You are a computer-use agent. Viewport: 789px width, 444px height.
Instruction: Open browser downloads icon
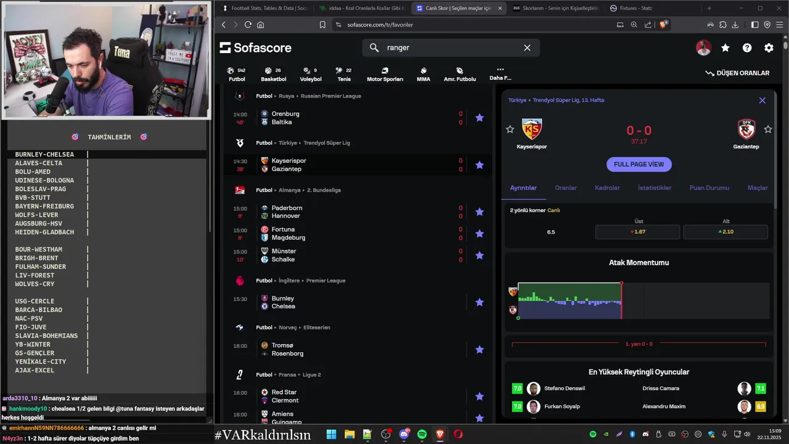(735, 25)
